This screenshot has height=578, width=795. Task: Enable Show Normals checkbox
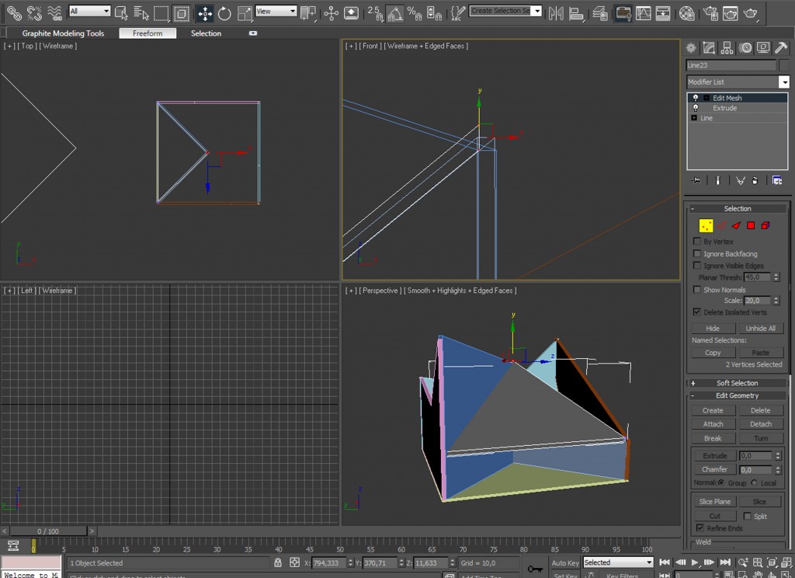click(697, 289)
